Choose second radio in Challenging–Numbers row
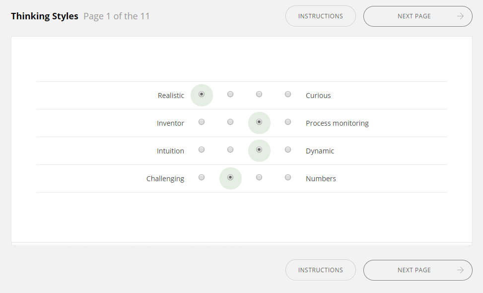The height and width of the screenshot is (293, 483). pos(230,178)
